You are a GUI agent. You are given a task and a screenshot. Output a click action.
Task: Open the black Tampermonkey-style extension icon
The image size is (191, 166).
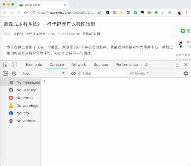pos(142,12)
